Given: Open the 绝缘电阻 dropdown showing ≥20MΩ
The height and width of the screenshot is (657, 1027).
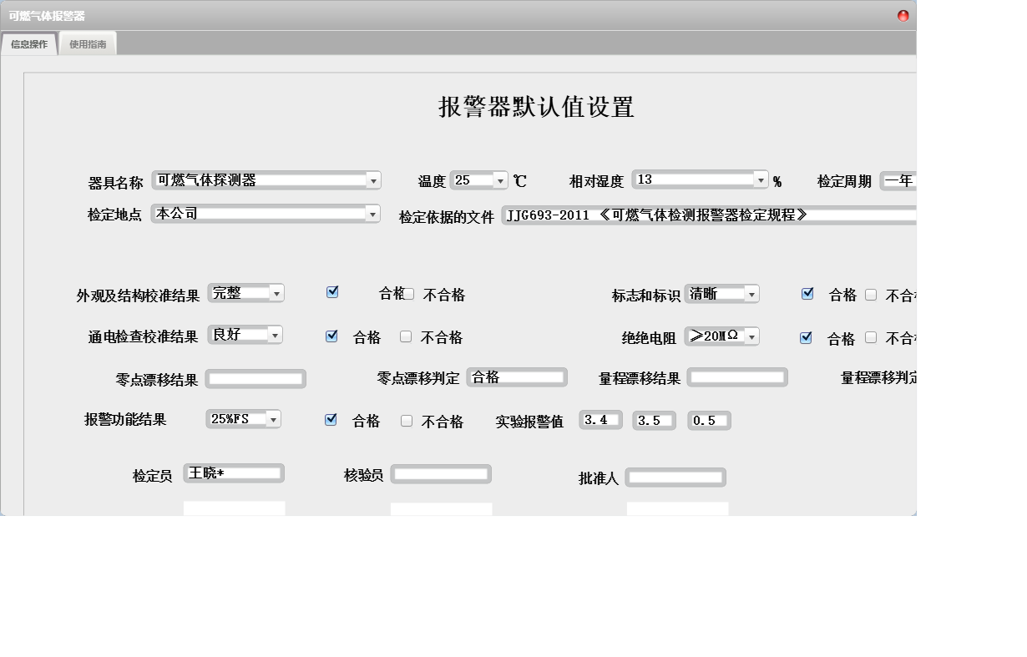Looking at the screenshot, I should pyautogui.click(x=754, y=336).
